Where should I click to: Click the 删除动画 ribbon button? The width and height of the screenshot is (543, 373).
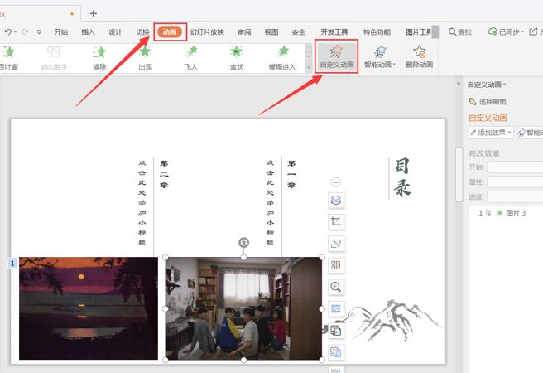(x=420, y=56)
